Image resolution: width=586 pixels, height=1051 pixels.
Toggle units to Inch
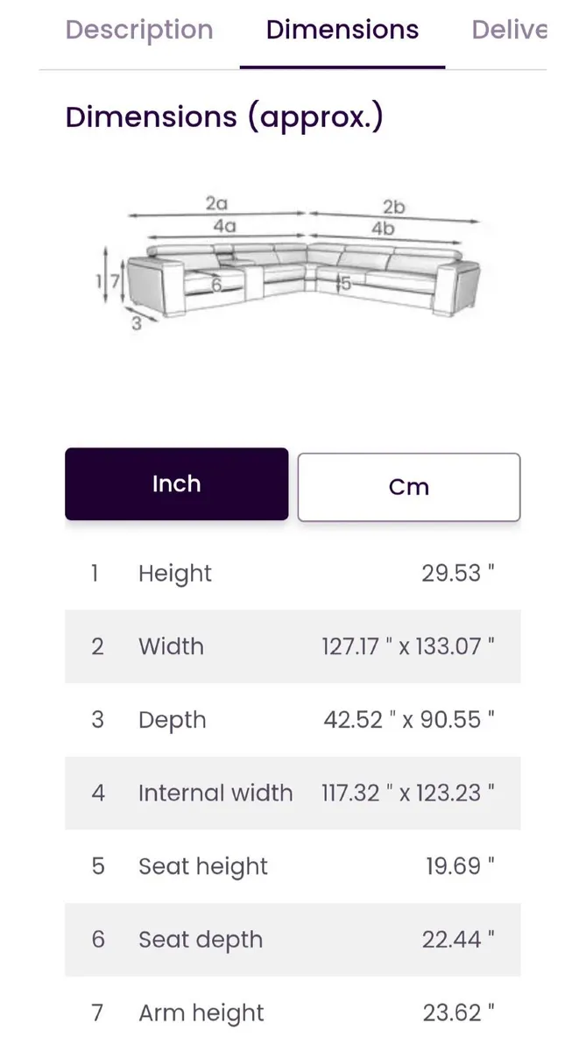click(176, 484)
